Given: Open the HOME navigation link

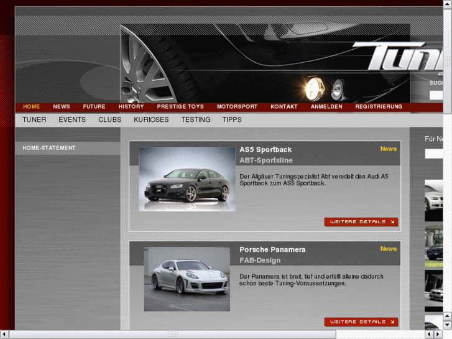Looking at the screenshot, I should click(x=31, y=107).
